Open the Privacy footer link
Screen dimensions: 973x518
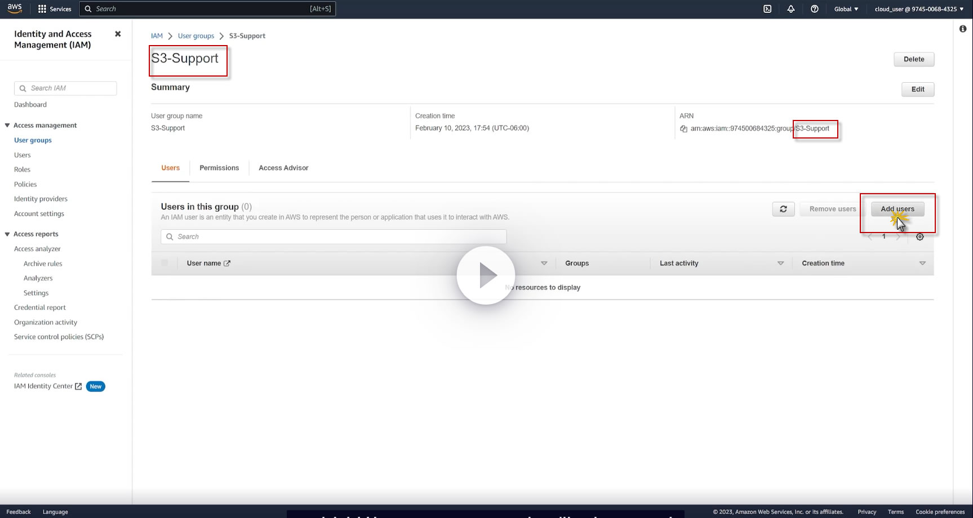[867, 512]
